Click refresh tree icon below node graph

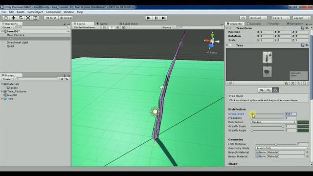point(230,83)
